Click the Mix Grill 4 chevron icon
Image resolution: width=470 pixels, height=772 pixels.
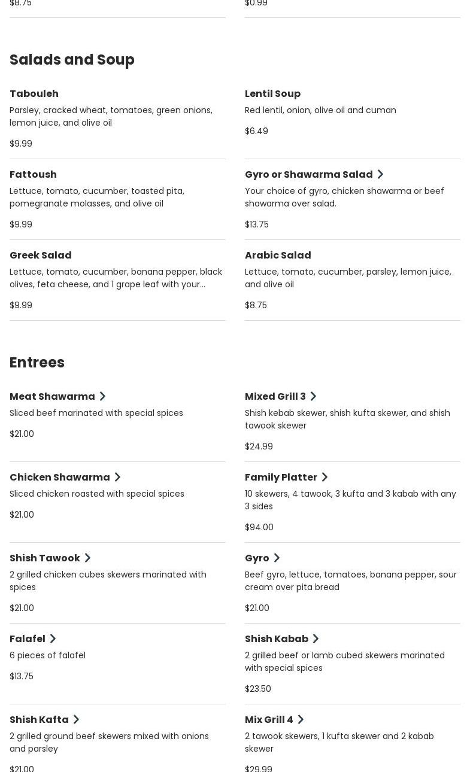(301, 720)
